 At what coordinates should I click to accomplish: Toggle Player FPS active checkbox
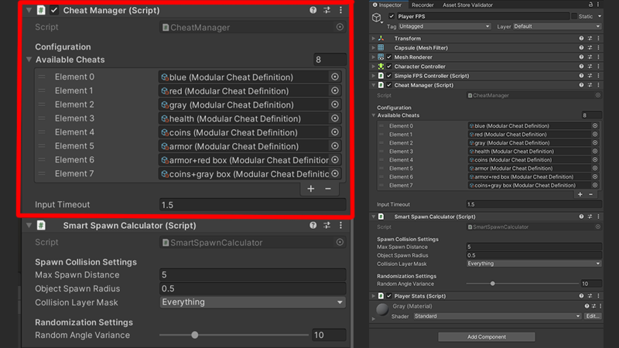(x=392, y=16)
